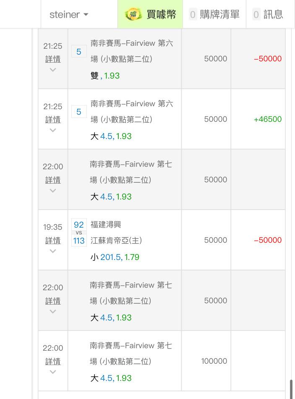Viewport: 295px width, 399px height.
Task: Open 詳情 for the 19:35 basketball bet
Action: click(53, 240)
